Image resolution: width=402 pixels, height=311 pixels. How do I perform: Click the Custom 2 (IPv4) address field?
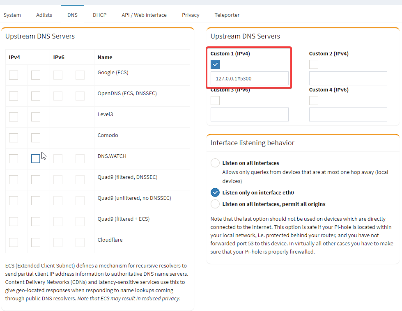(x=348, y=78)
